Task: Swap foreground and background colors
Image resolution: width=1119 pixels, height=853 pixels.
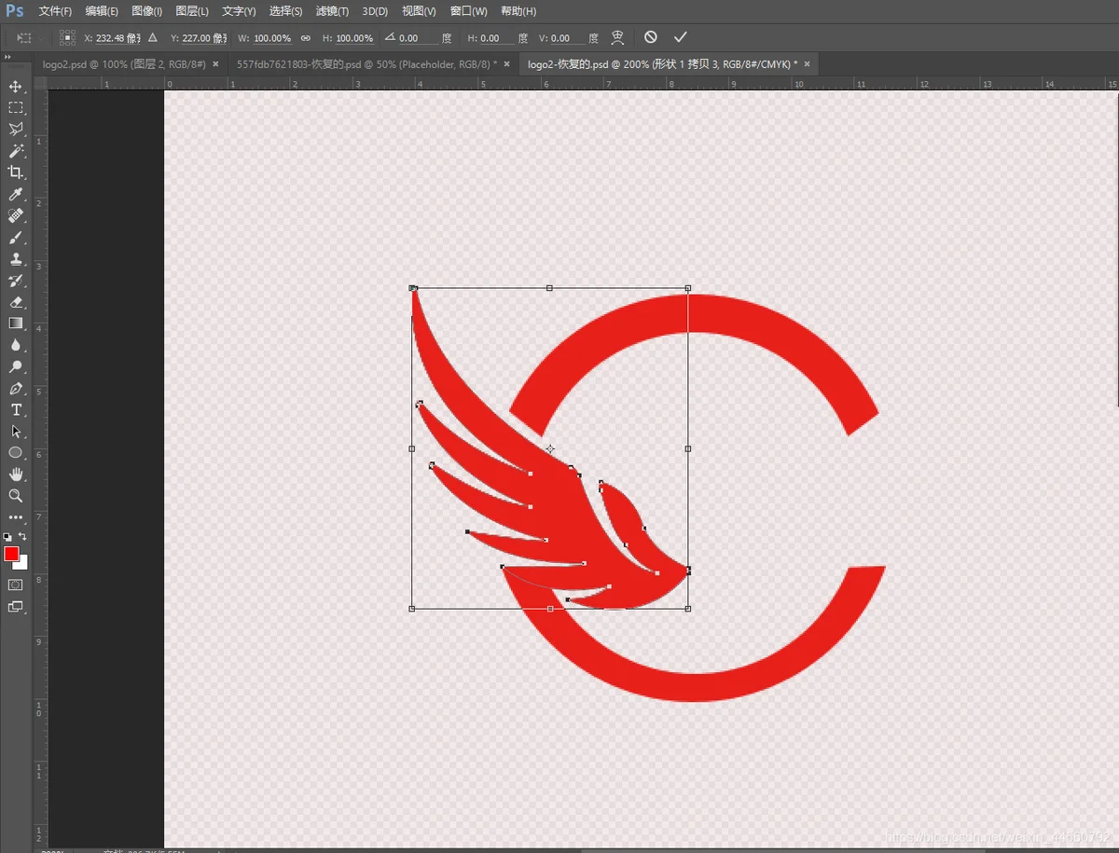Action: pos(22,537)
